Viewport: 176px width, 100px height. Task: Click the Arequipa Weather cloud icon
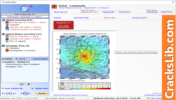pos(7,48)
